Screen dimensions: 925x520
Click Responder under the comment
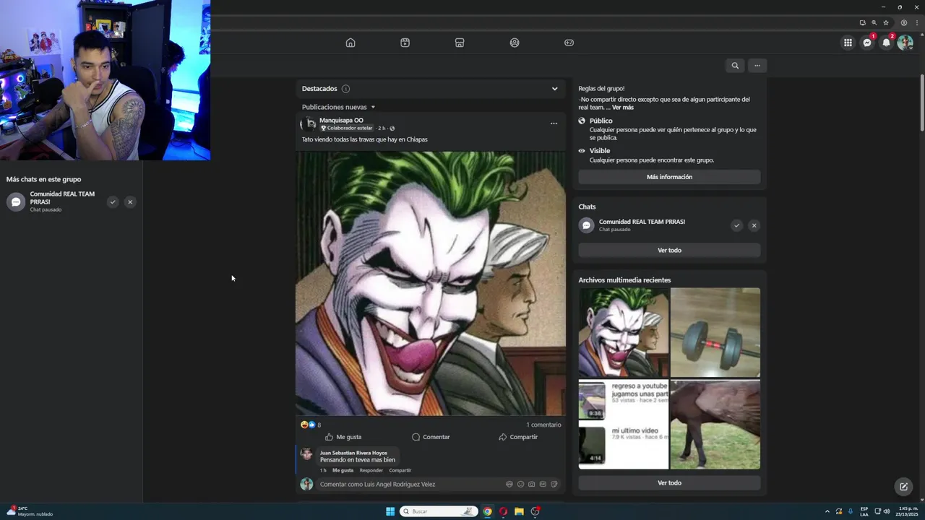coord(371,470)
